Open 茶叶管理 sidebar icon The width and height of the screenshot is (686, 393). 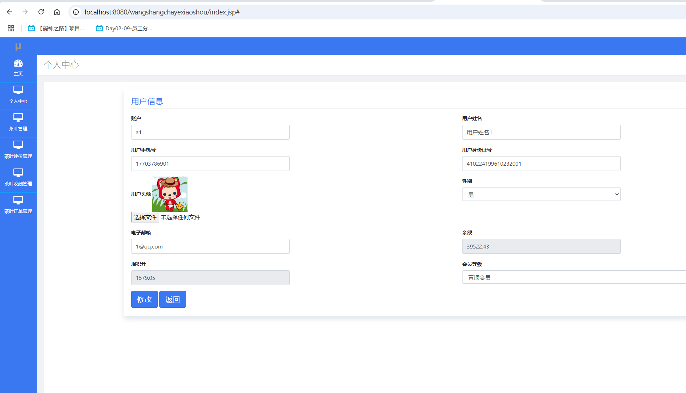coord(18,117)
